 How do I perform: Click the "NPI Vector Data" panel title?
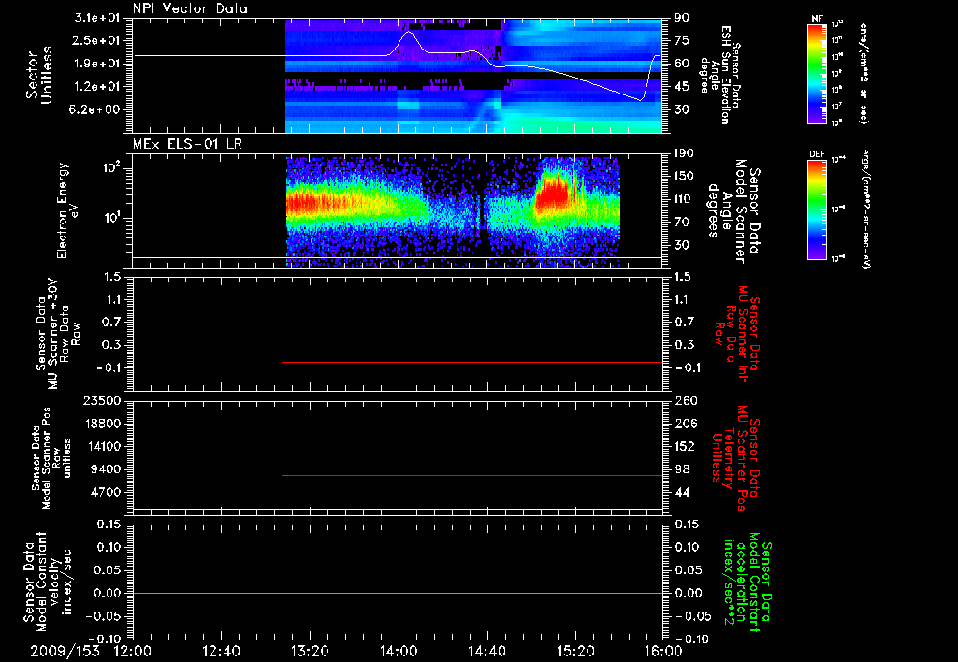pos(191,8)
